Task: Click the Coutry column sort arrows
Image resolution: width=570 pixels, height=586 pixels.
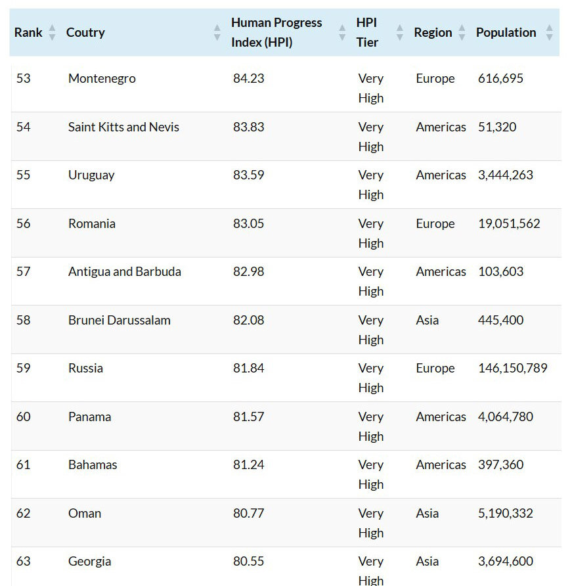Action: 217,32
